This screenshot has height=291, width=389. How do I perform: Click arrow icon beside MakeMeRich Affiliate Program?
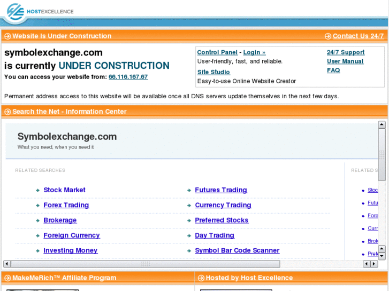pyautogui.click(x=7, y=278)
